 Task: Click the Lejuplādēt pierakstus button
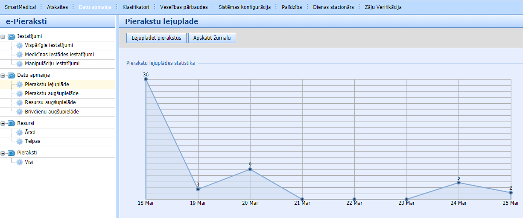tap(156, 38)
